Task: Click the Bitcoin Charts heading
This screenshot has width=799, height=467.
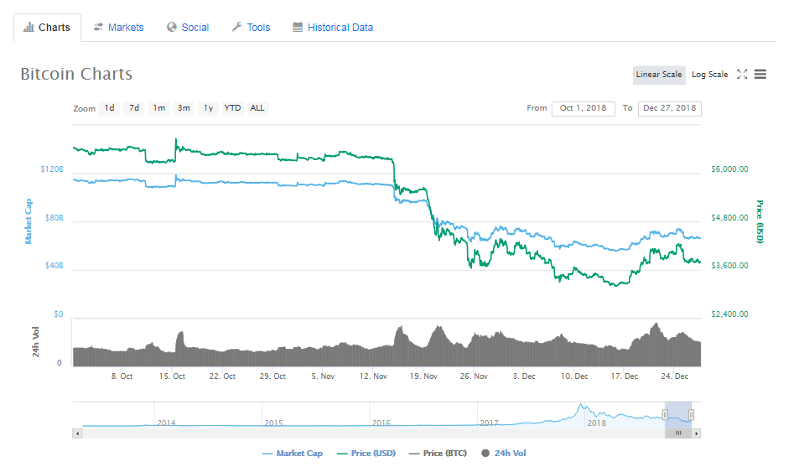Action: (x=76, y=75)
